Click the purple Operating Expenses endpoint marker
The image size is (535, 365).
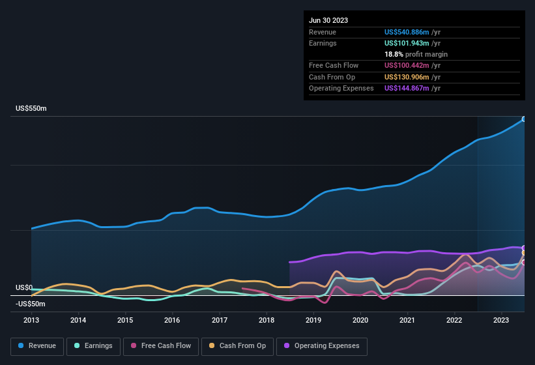pos(524,248)
